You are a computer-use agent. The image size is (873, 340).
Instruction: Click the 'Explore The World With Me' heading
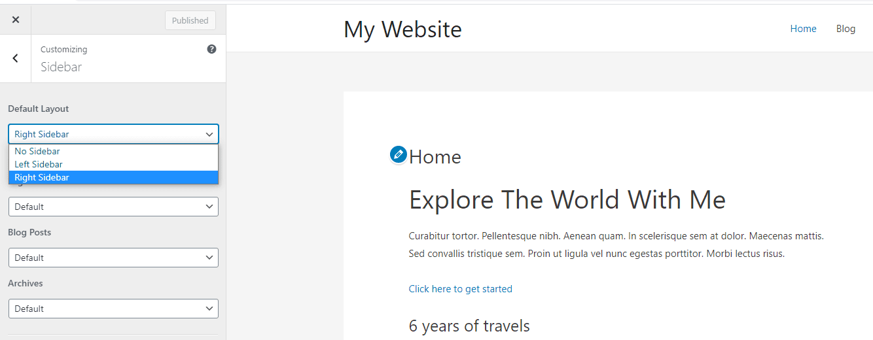(567, 199)
